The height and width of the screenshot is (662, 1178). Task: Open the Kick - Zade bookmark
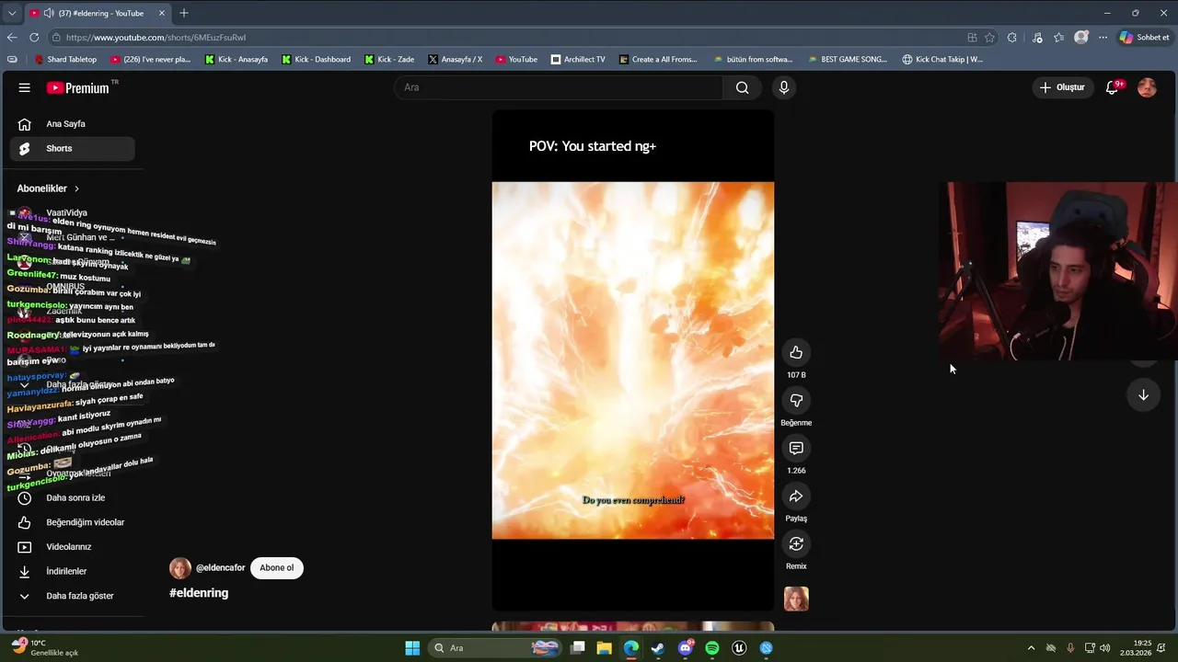tap(388, 60)
